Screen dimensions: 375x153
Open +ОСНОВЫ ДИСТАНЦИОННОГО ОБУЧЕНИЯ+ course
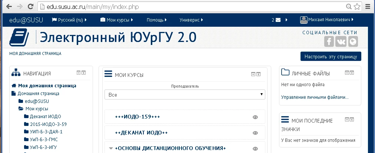click(170, 148)
